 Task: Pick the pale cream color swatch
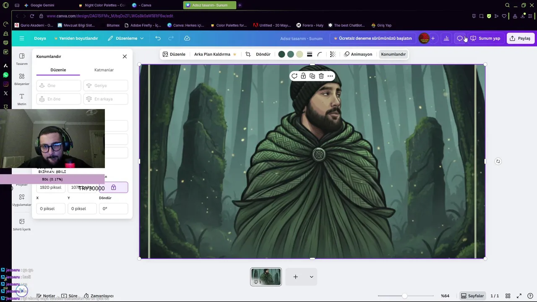[x=300, y=54]
